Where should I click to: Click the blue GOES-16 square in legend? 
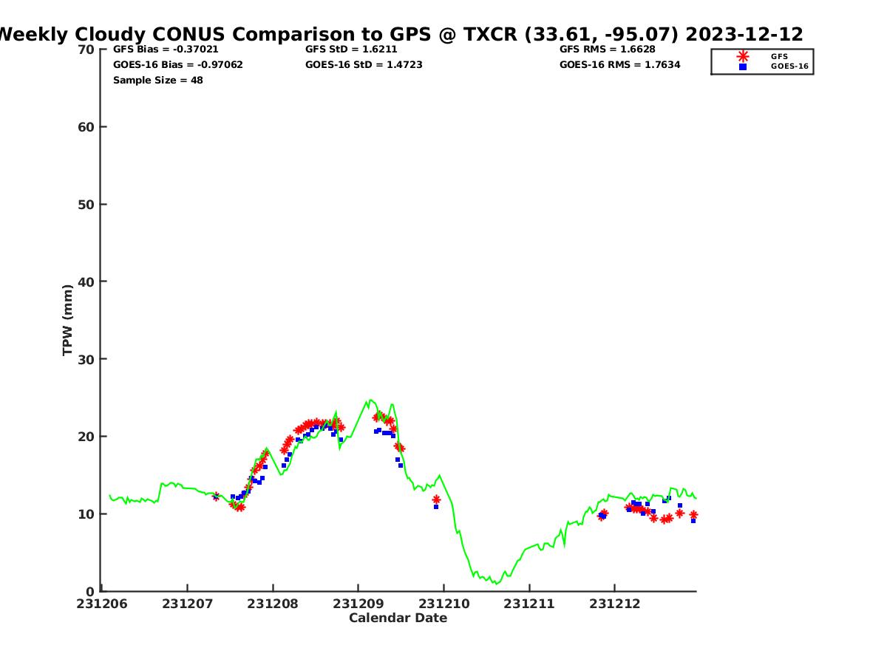(x=743, y=66)
